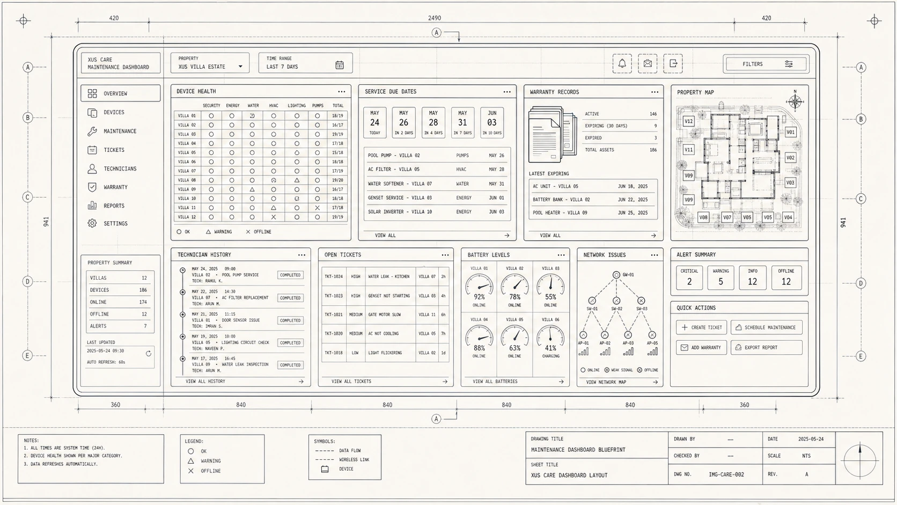Click the last updated refresh icon

(149, 354)
